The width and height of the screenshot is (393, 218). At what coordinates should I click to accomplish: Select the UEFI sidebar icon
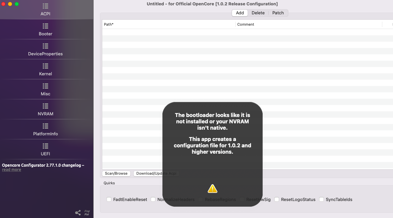point(45,146)
